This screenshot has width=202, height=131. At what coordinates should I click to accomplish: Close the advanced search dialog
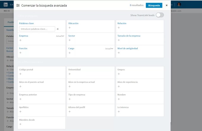click(x=167, y=5)
